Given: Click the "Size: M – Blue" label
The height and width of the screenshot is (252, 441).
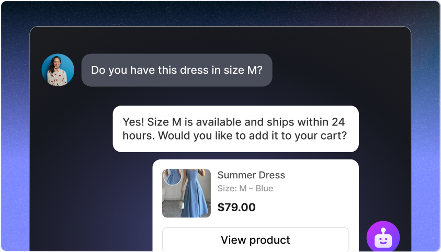Looking at the screenshot, I should coord(245,188).
